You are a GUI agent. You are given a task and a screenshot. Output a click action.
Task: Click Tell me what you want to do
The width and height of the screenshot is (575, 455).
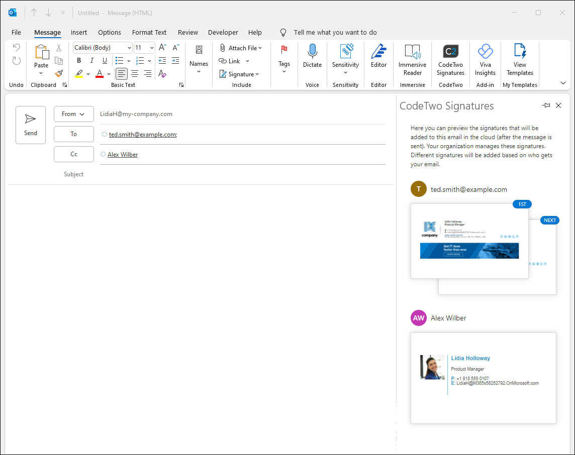(335, 32)
